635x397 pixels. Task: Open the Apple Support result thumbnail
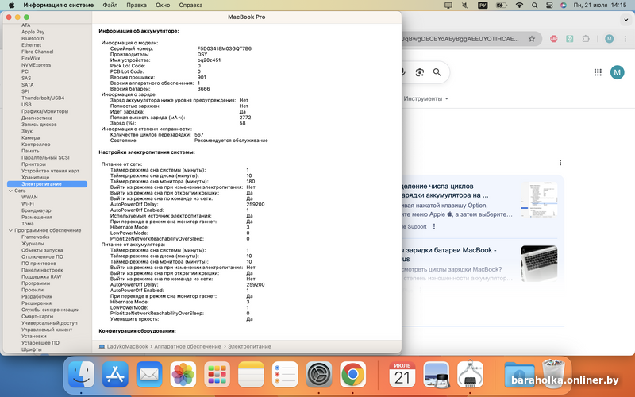539,199
